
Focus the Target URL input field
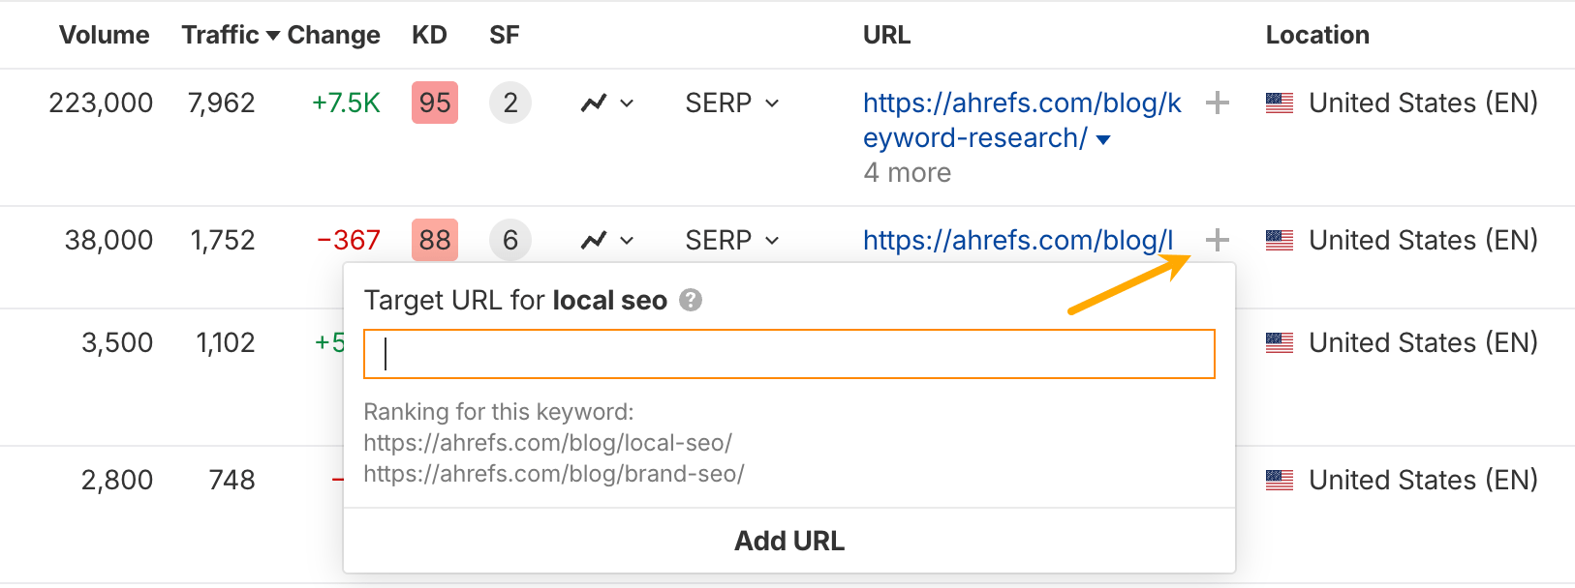tap(789, 354)
